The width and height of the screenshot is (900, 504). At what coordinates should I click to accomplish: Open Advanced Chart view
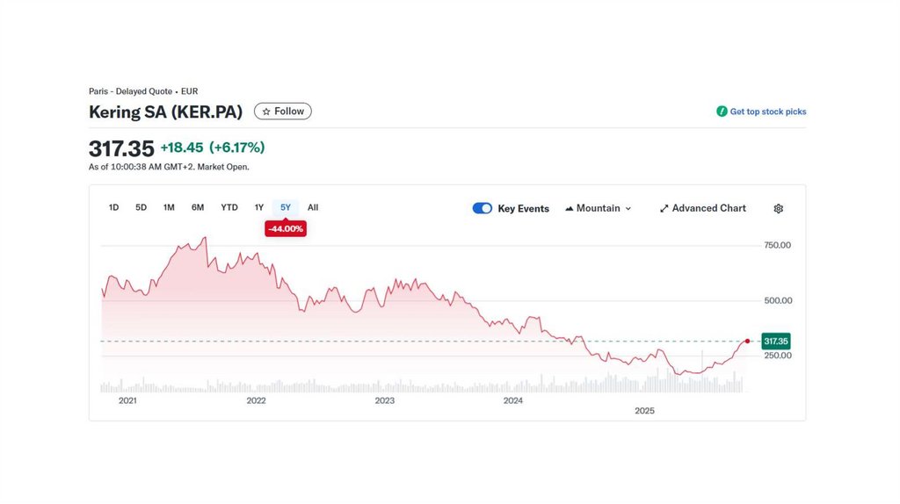point(708,209)
